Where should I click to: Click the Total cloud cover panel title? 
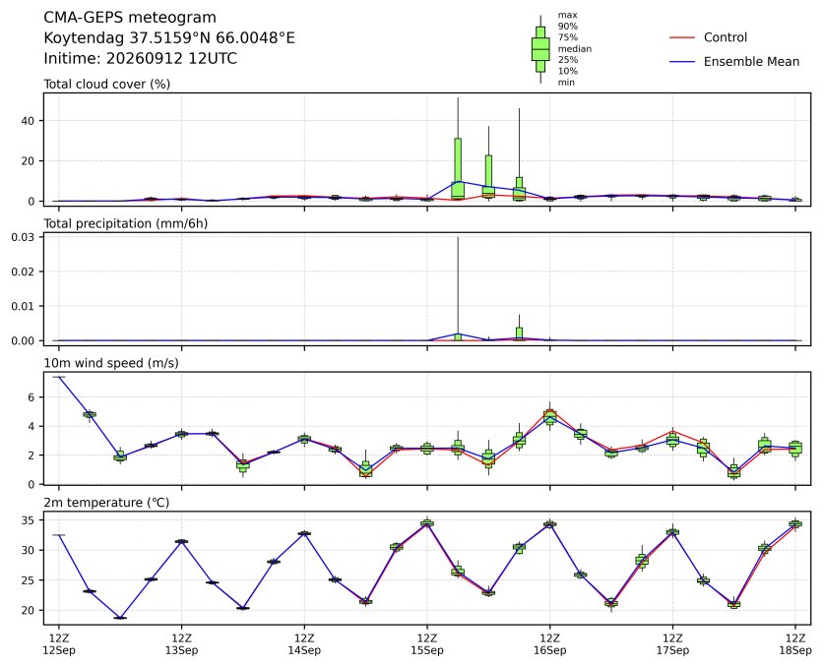pos(106,84)
